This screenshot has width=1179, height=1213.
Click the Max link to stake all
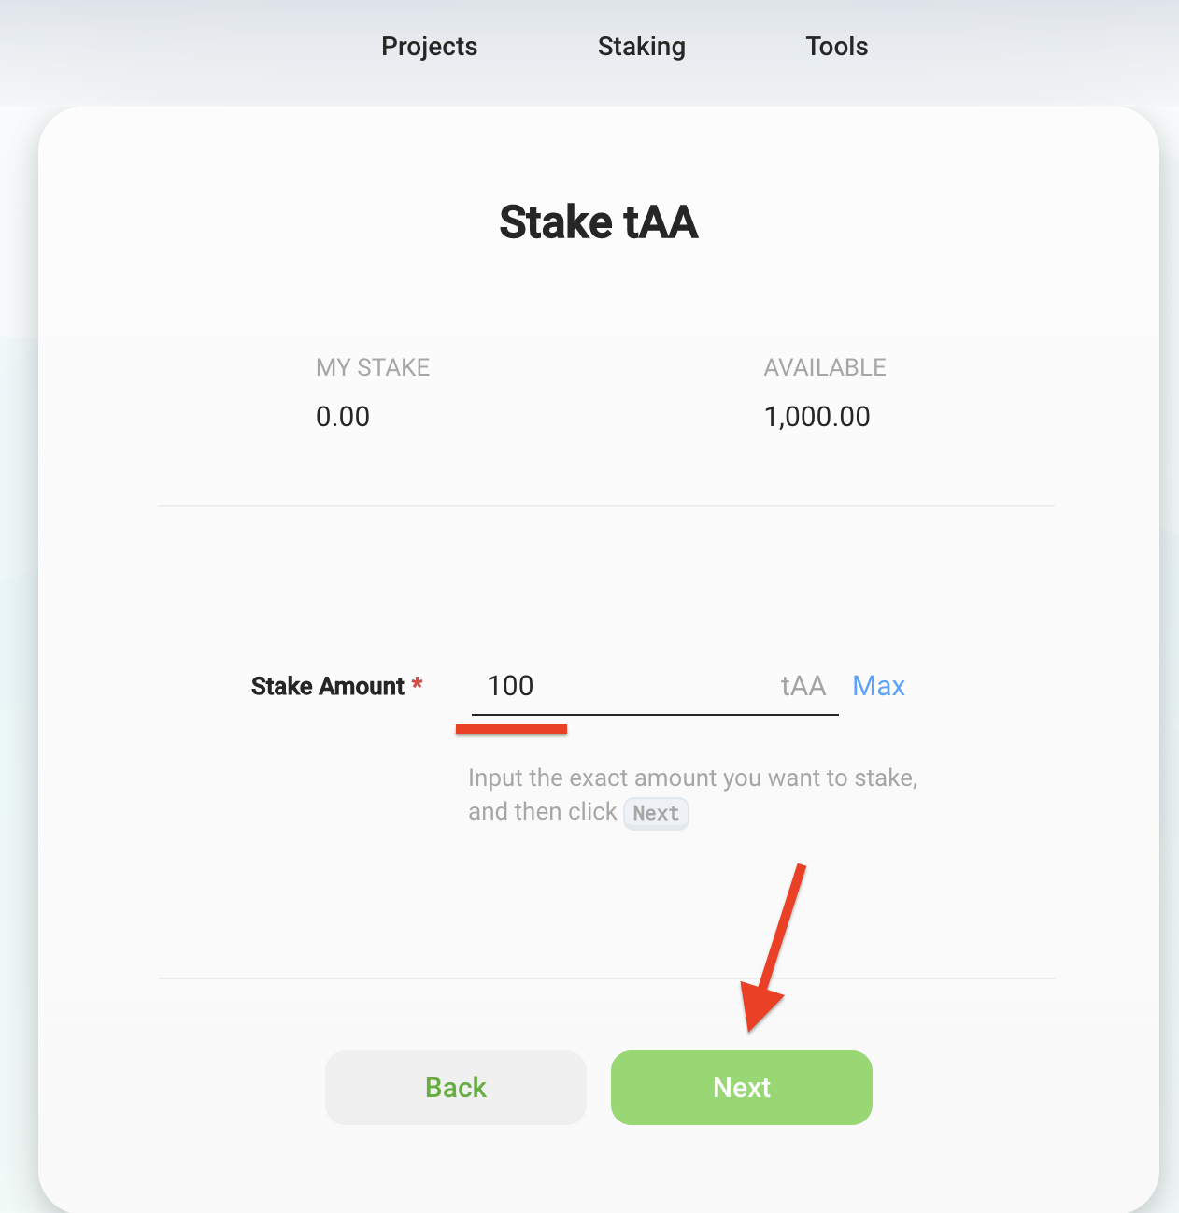coord(878,686)
